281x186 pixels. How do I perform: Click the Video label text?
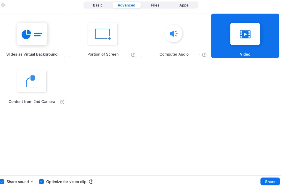click(245, 54)
